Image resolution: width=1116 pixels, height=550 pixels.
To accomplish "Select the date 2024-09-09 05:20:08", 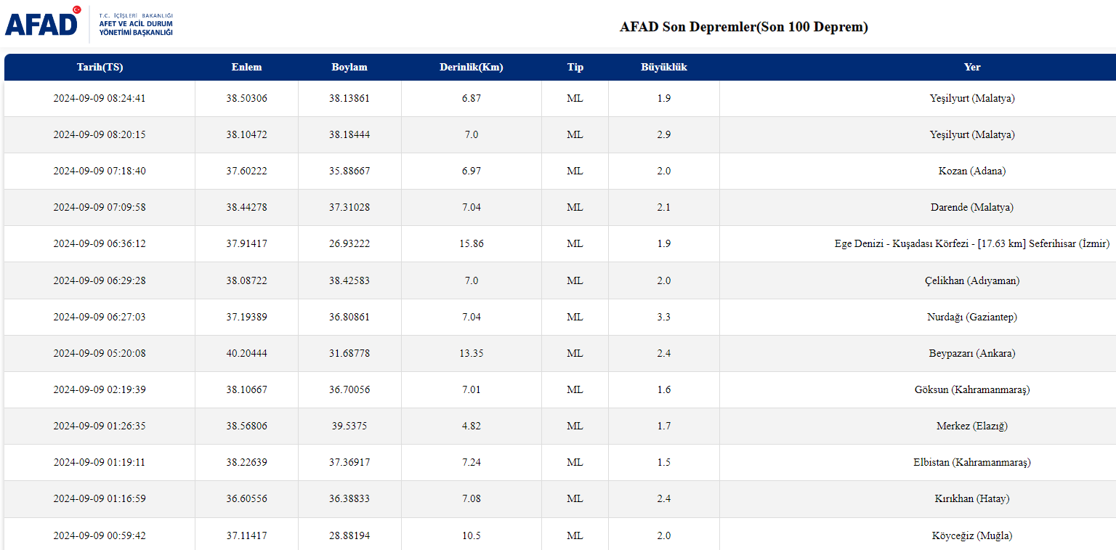I will coord(100,353).
